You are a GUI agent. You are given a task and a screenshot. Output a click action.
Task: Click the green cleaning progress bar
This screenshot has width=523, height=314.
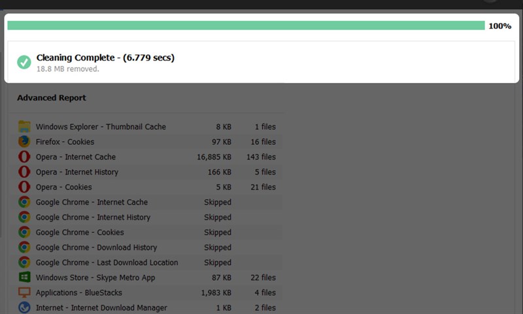pyautogui.click(x=246, y=25)
